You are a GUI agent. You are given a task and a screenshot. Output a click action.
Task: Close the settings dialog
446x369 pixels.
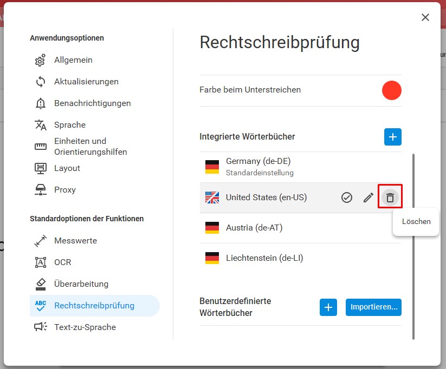(425, 17)
